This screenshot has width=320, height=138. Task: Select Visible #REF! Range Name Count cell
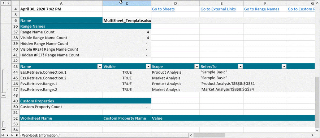[61, 49]
